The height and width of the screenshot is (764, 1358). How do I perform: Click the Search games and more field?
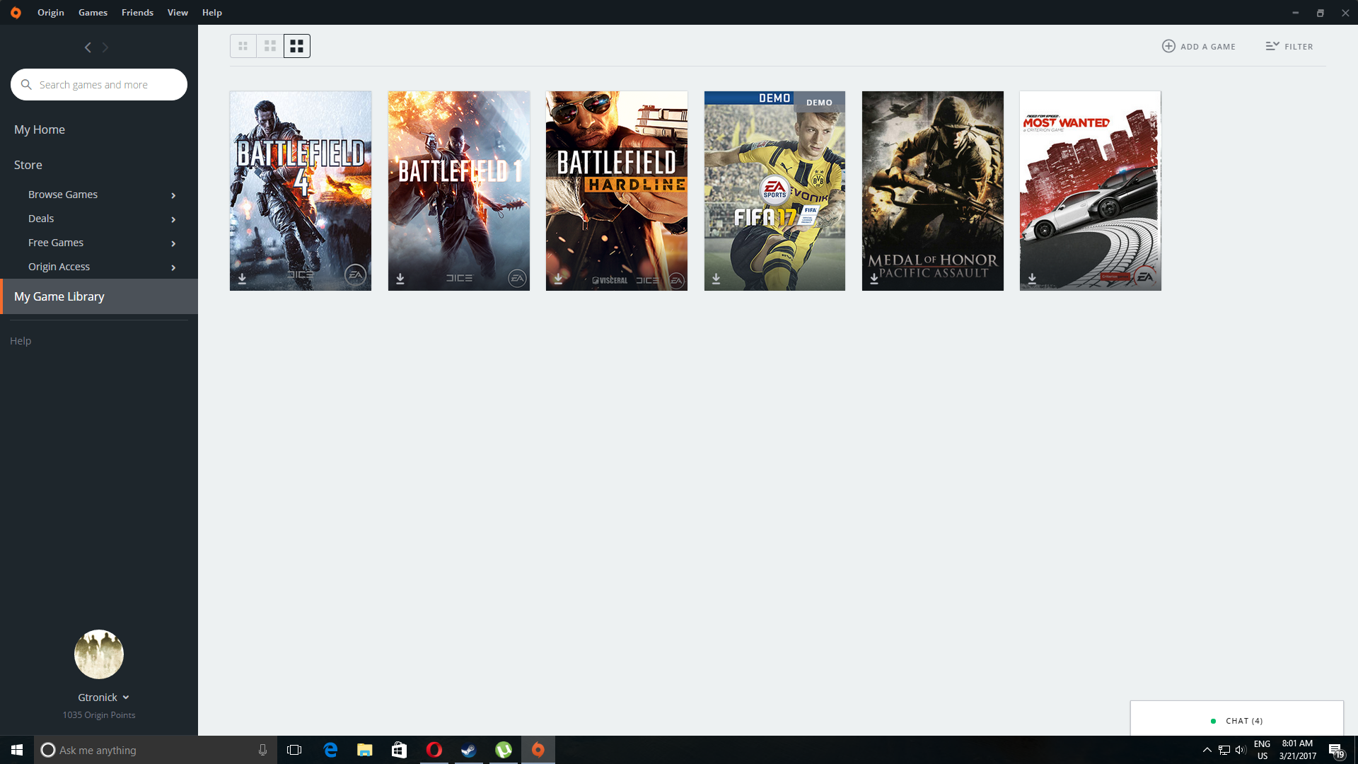(x=99, y=85)
